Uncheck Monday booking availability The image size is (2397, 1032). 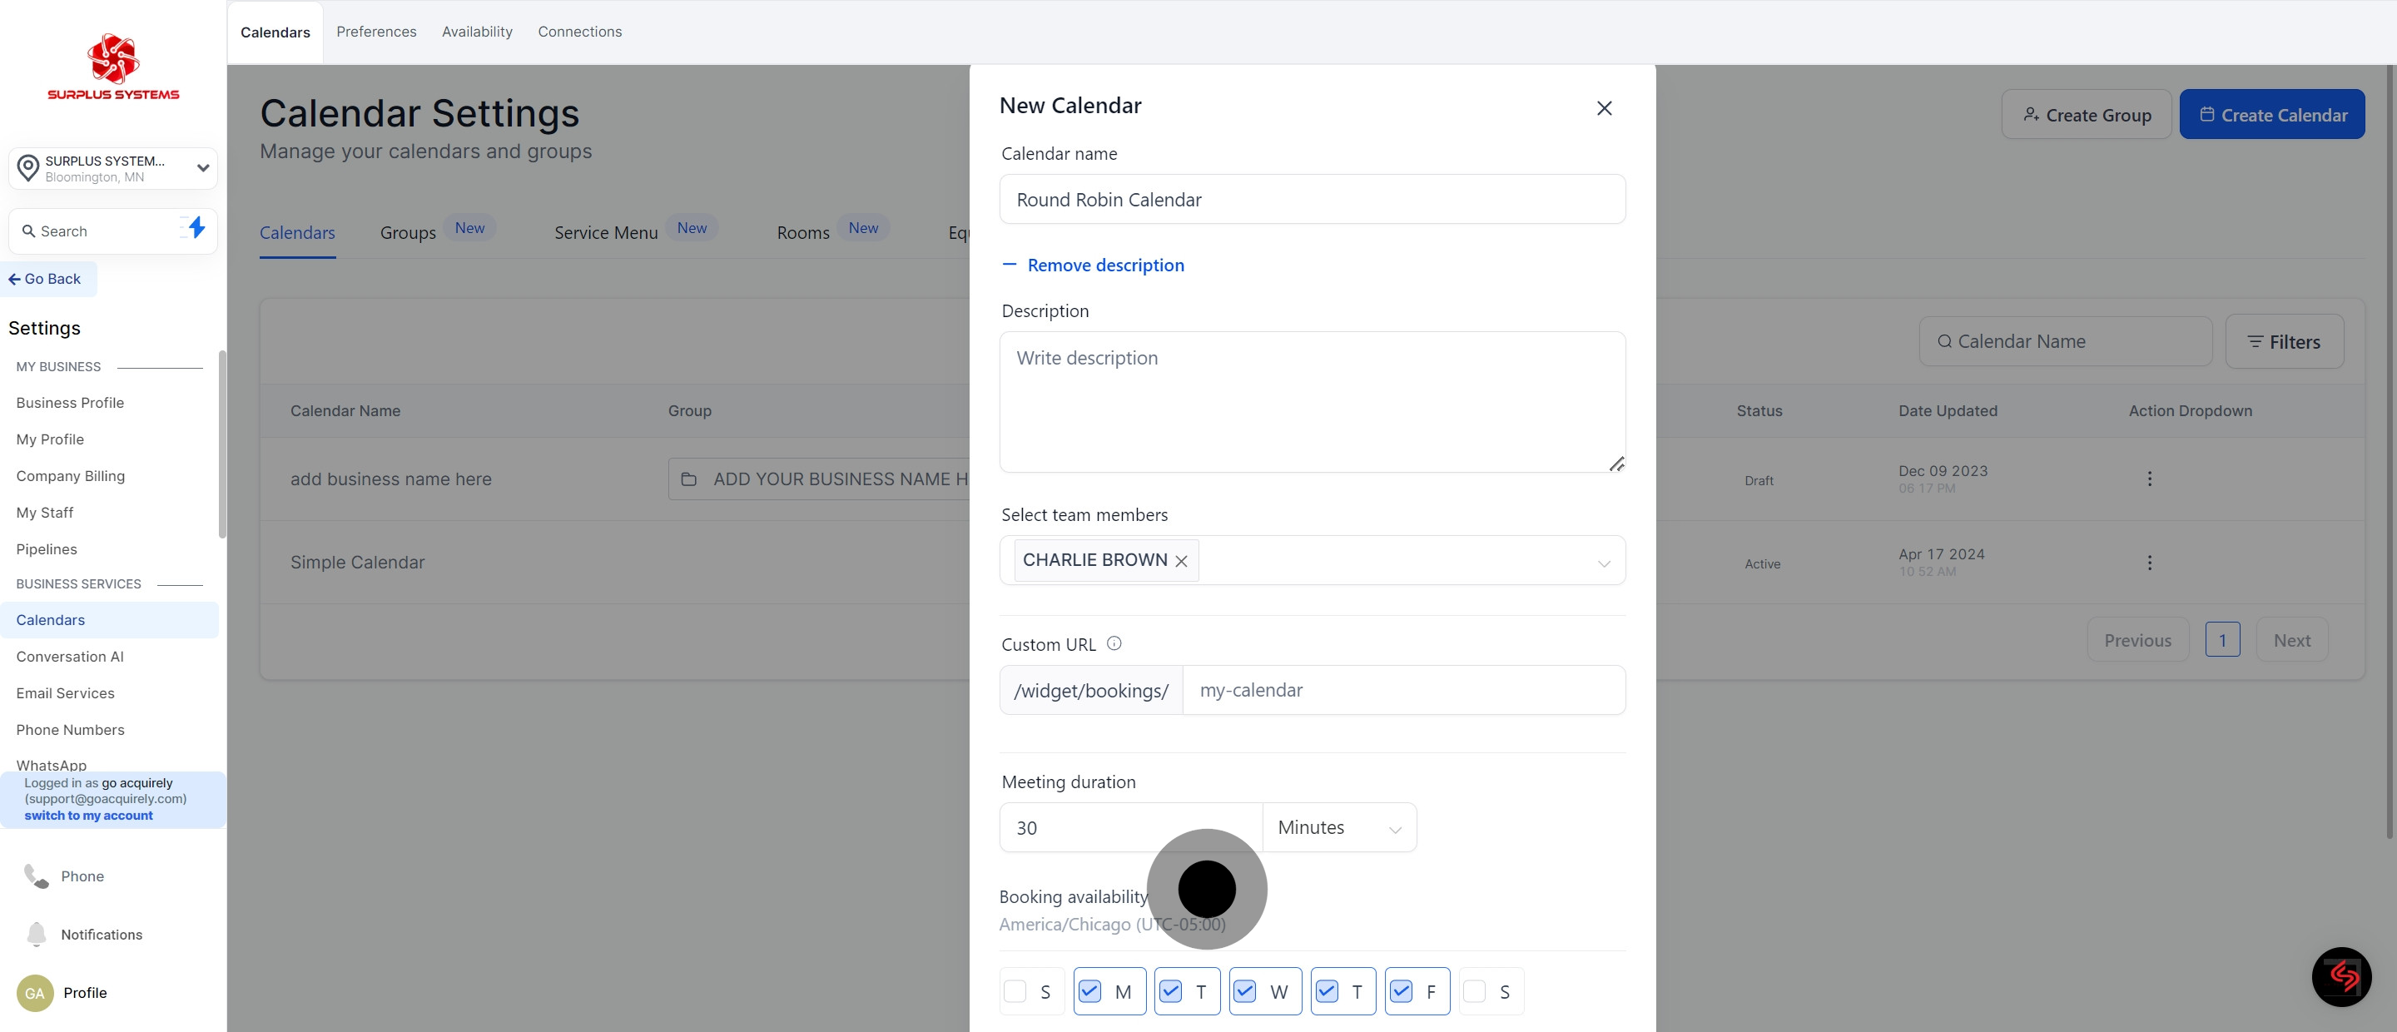(x=1089, y=991)
